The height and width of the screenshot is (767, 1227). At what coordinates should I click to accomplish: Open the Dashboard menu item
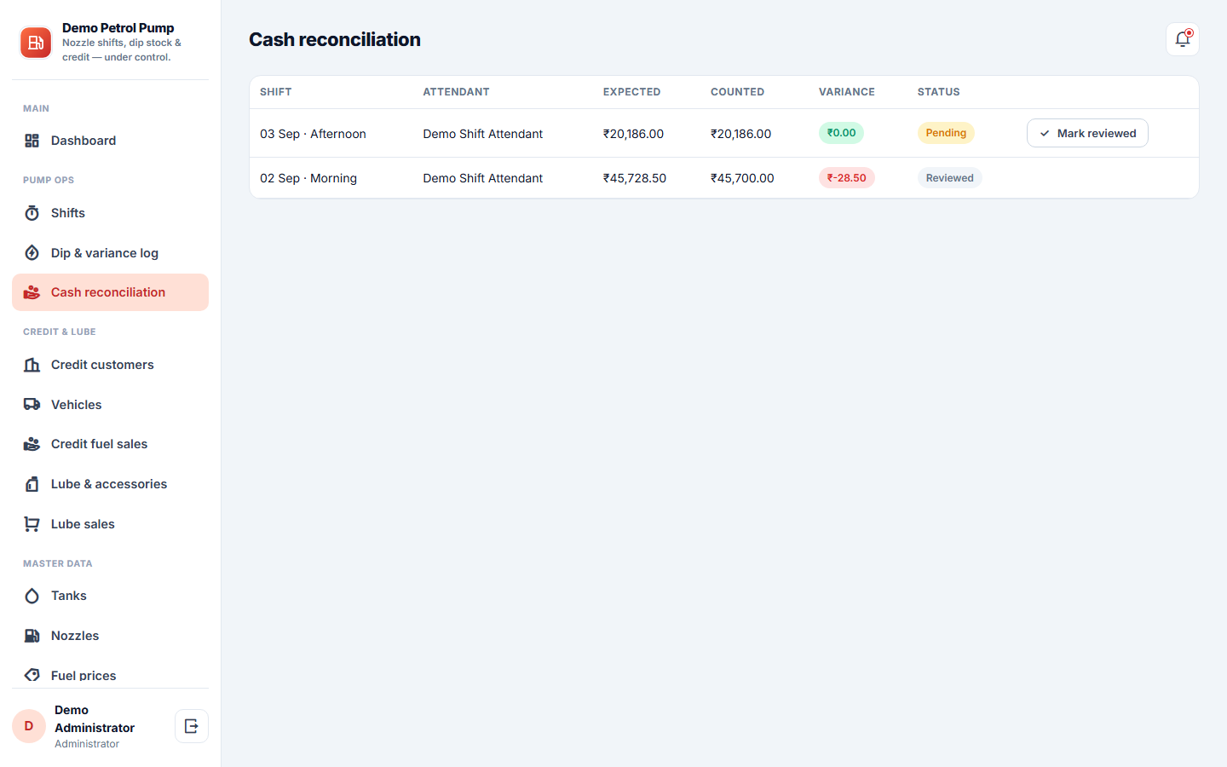(110, 141)
